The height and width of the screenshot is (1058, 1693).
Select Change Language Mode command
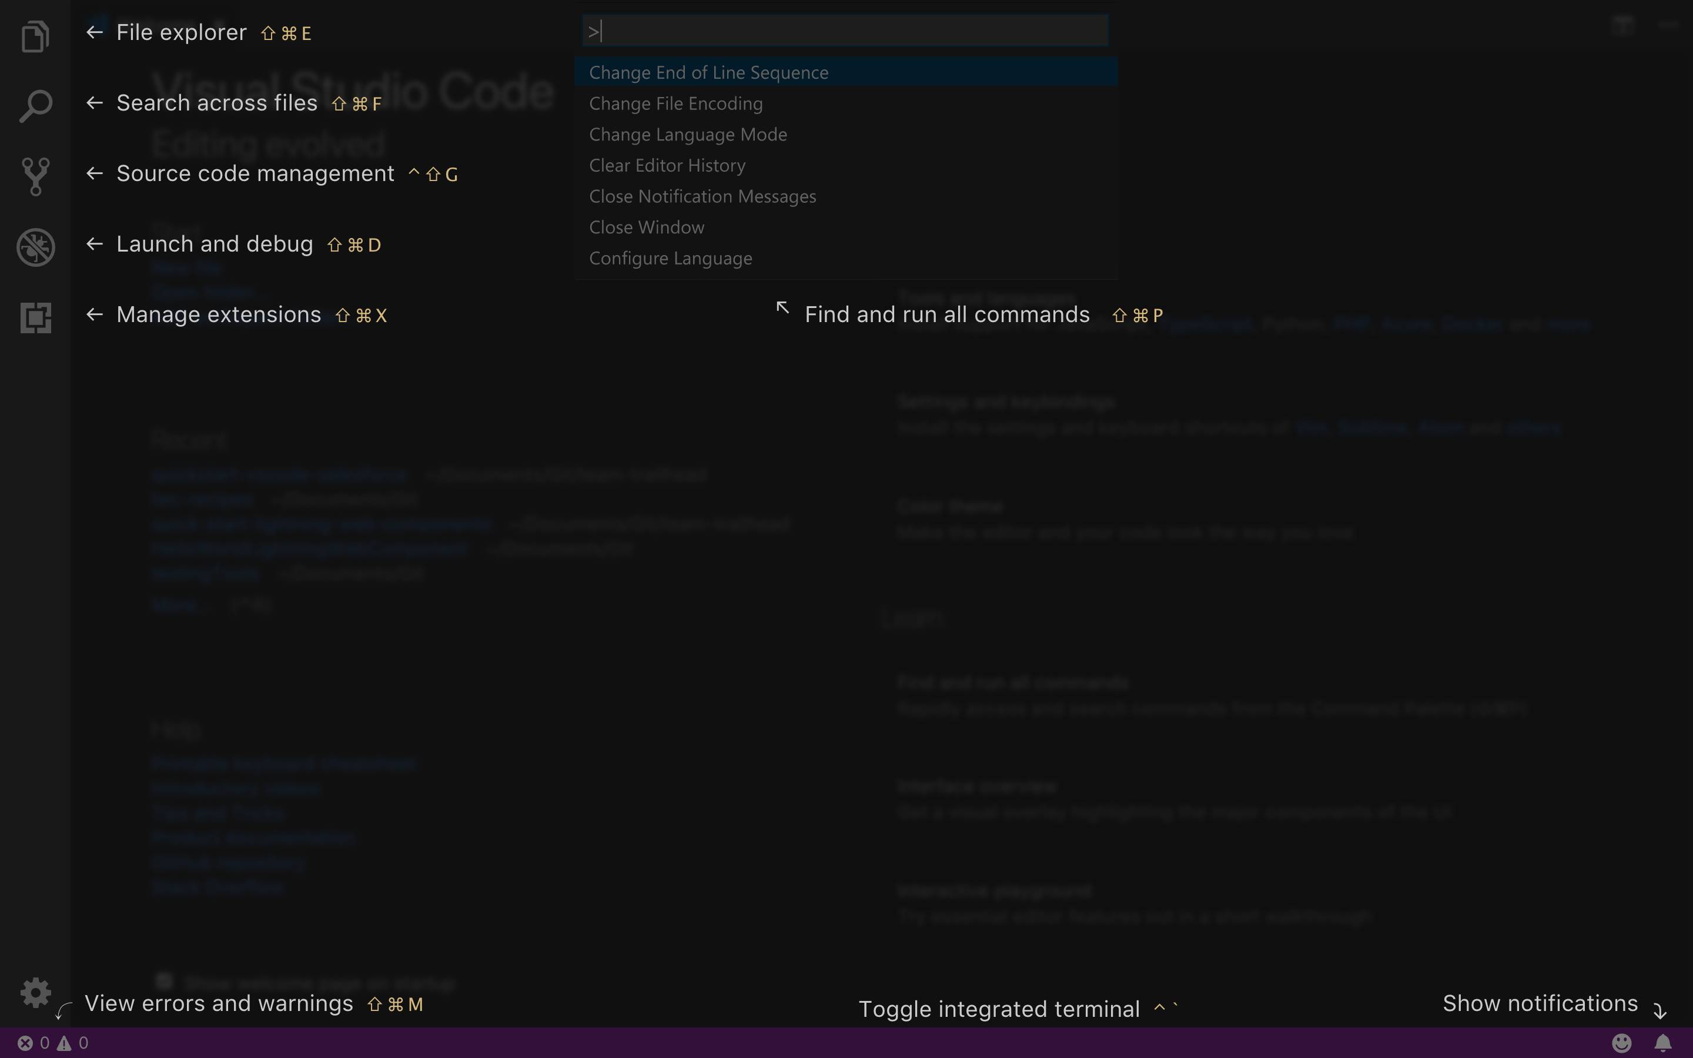click(846, 135)
